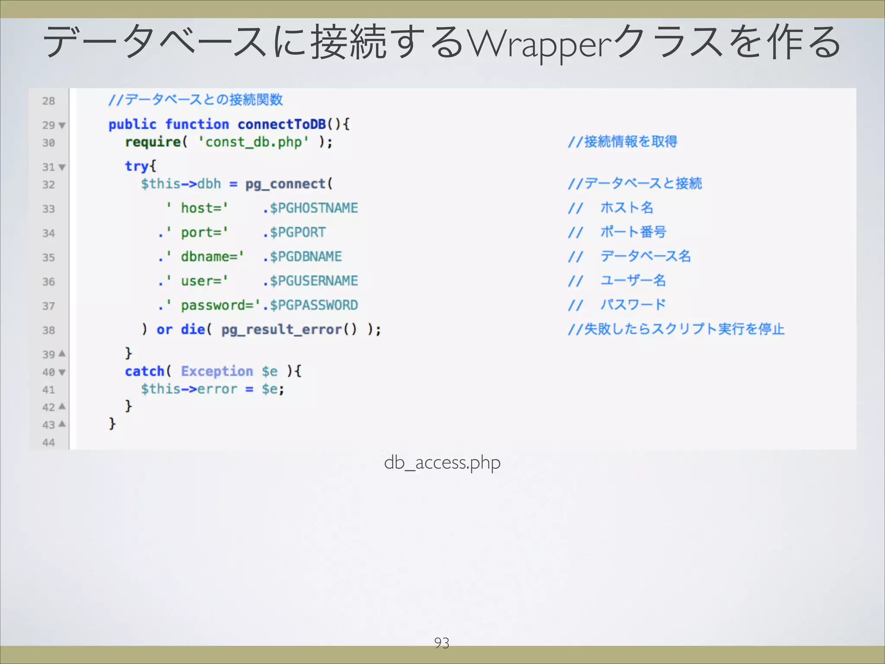
Task: Click the ユーザー名 comment
Action: (x=633, y=281)
